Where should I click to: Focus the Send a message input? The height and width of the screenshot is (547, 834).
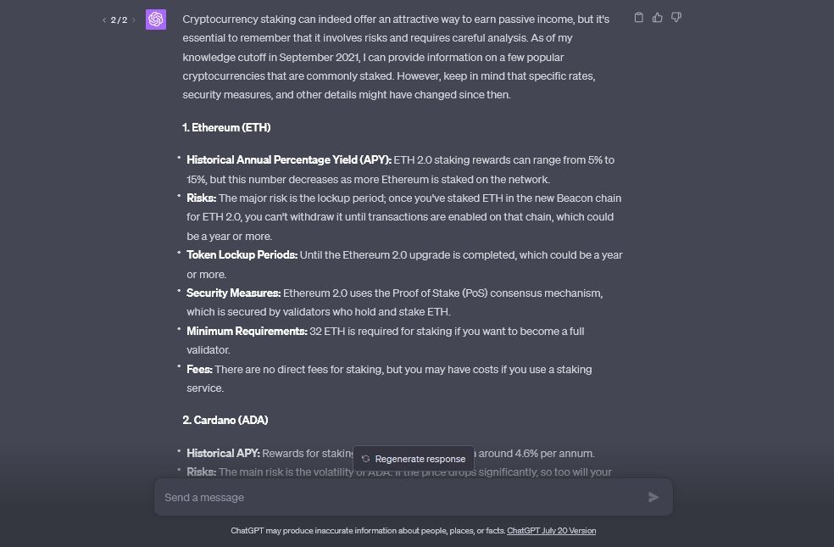(x=398, y=498)
